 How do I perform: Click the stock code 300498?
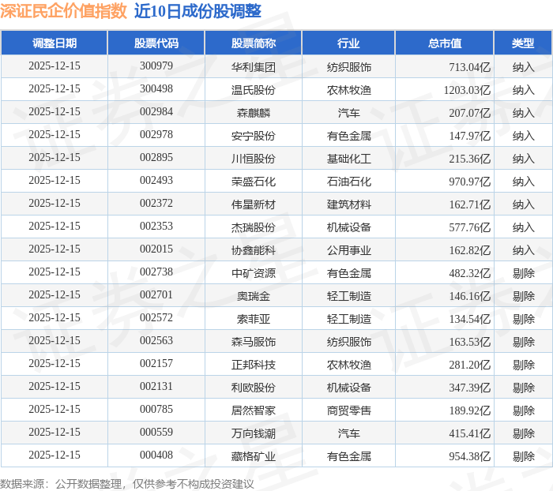click(x=156, y=89)
